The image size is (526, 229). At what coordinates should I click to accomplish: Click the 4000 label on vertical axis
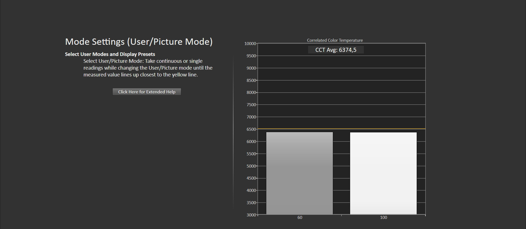251,191
